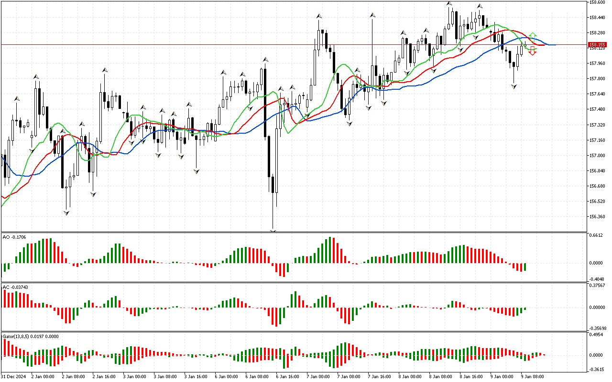Click the AO scale minimum -0.4048
This screenshot has width=612, height=382.
(596, 279)
